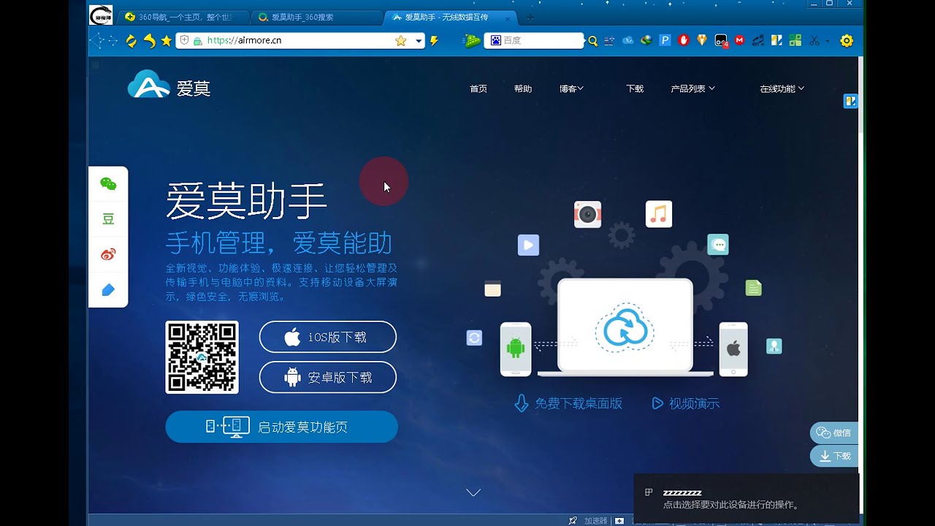Click the site security shield icon in address bar

184,41
